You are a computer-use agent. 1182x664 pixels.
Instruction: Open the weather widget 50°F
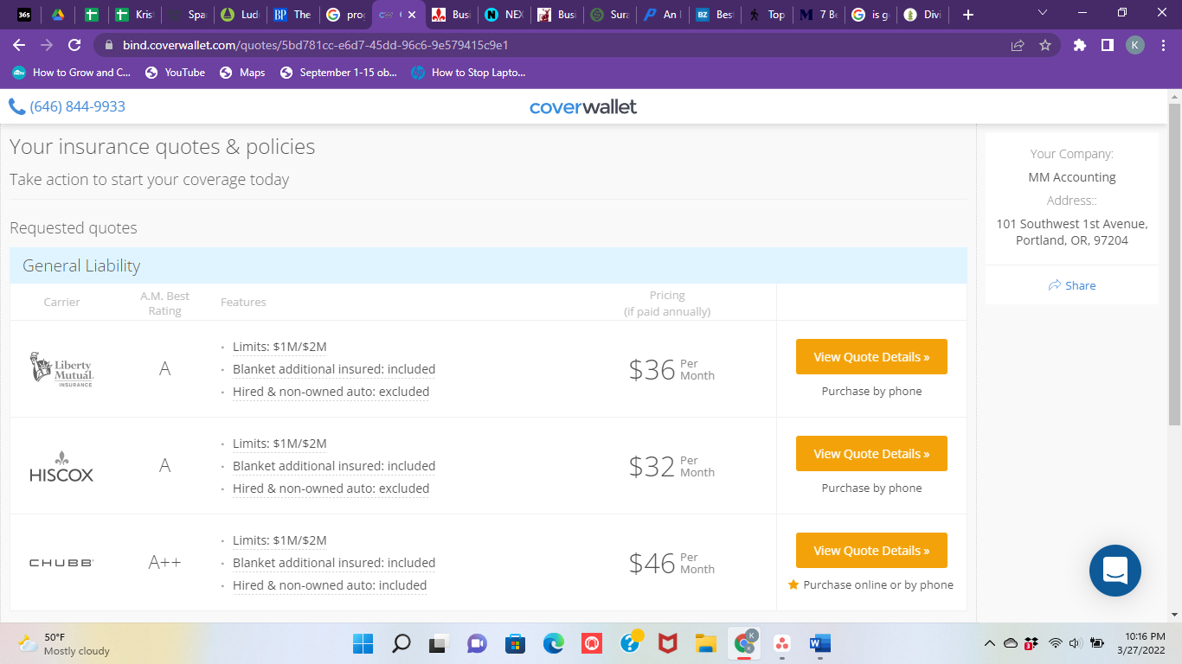[x=62, y=643]
